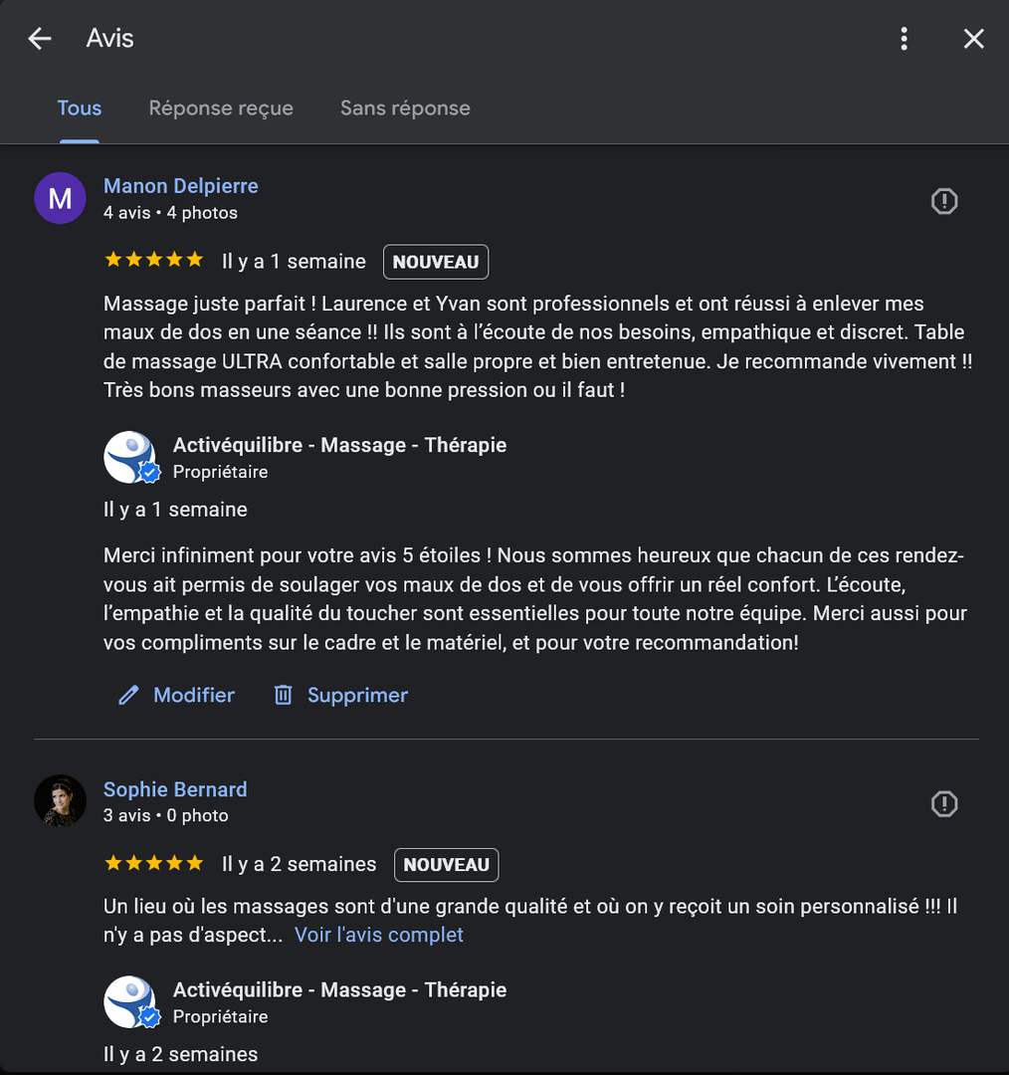Viewport: 1009px width, 1075px height.
Task: Switch to the Réponse reçue tab
Action: point(221,108)
